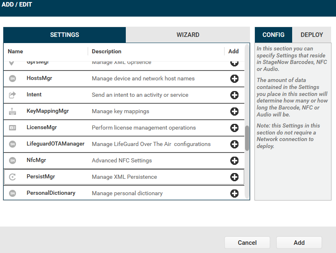Click the Intent share arrow icon
The height and width of the screenshot is (253, 336).
point(12,95)
